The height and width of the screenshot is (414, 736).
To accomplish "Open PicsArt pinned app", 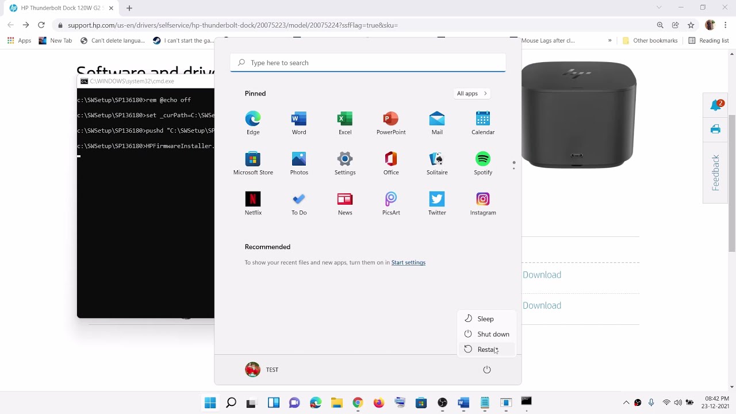I will (x=391, y=204).
